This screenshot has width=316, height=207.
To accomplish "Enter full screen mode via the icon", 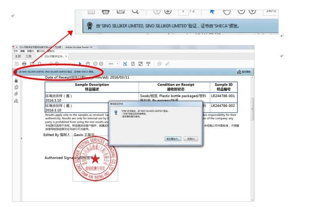I will coord(141,64).
